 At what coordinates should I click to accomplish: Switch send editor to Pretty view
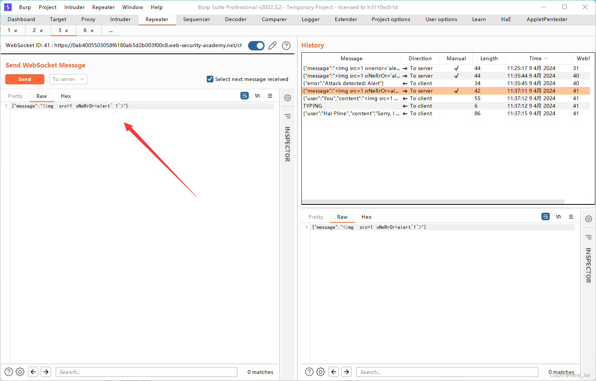pyautogui.click(x=15, y=96)
